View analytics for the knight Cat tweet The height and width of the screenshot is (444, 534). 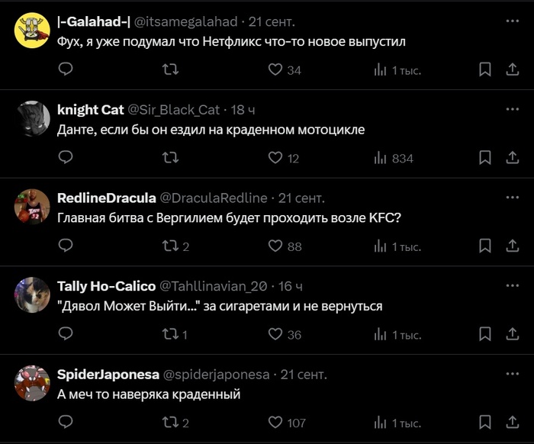[380, 158]
